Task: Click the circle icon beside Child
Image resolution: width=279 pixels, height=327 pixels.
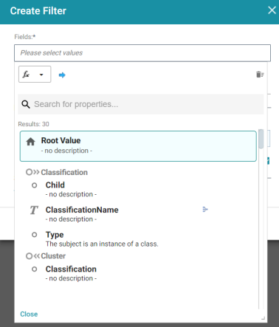Action: pos(35,185)
